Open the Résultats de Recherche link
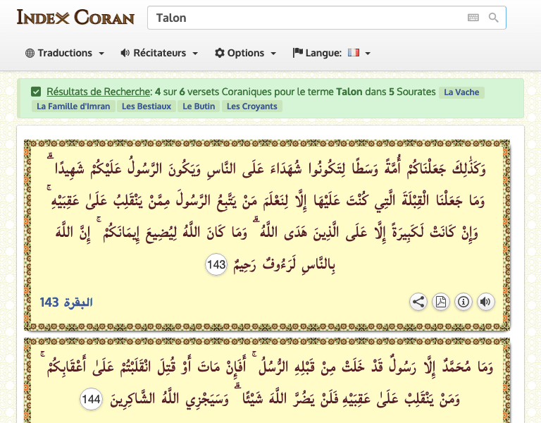541x423 pixels. (99, 92)
